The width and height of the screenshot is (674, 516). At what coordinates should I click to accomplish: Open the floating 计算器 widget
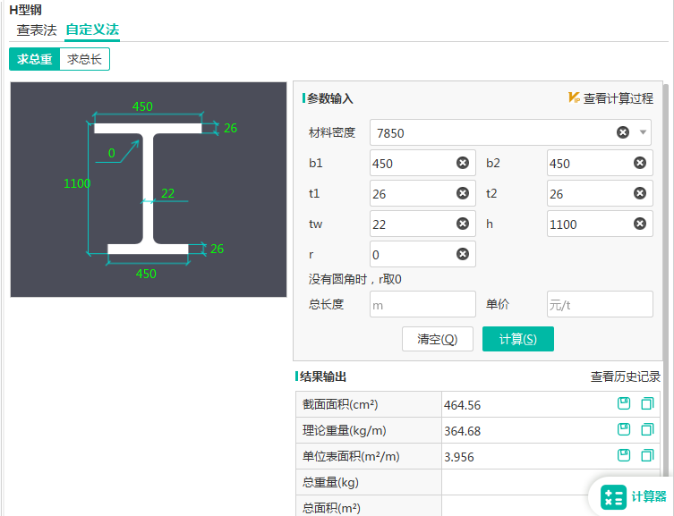(633, 497)
